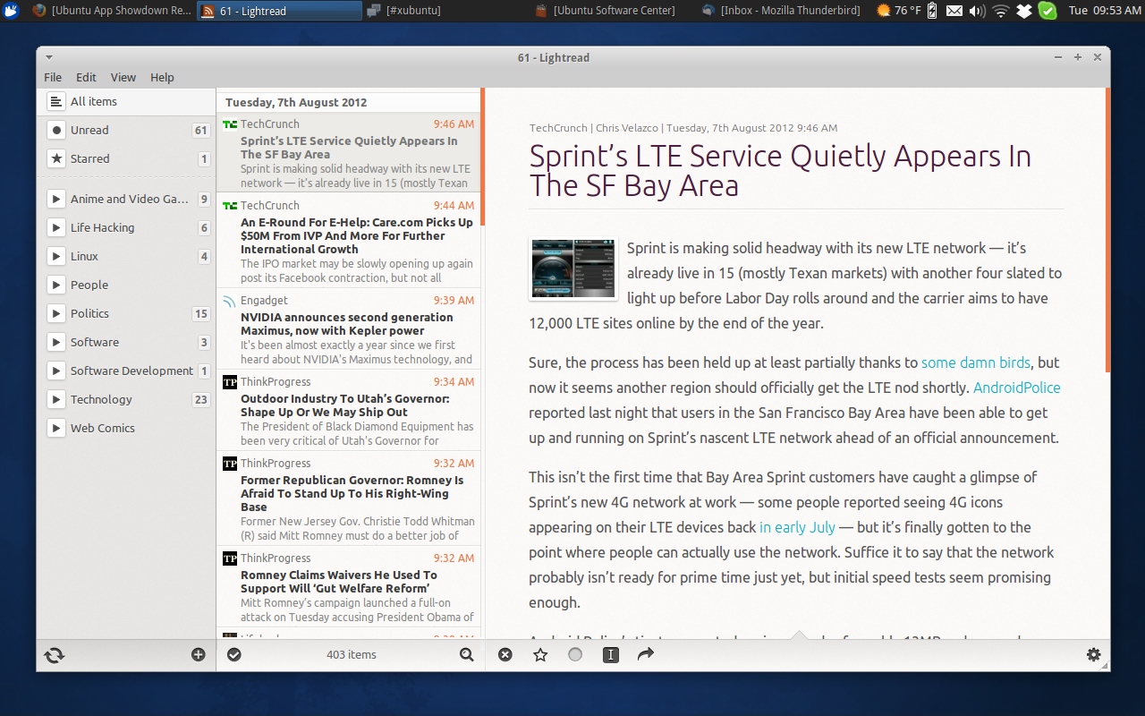
Task: Share the article via the arrow icon
Action: (645, 654)
